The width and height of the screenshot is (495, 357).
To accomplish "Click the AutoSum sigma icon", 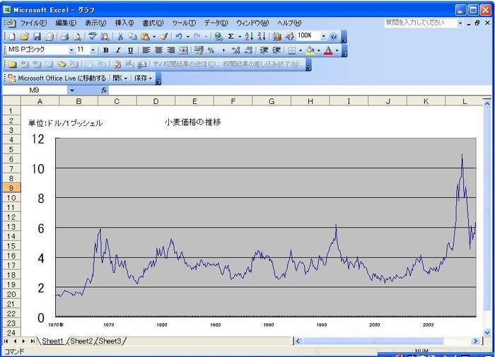I will (x=231, y=36).
